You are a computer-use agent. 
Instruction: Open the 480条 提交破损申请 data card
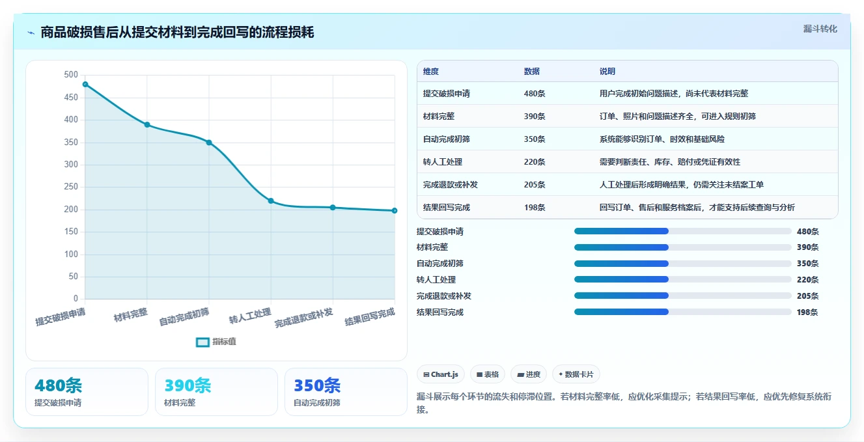pos(87,392)
